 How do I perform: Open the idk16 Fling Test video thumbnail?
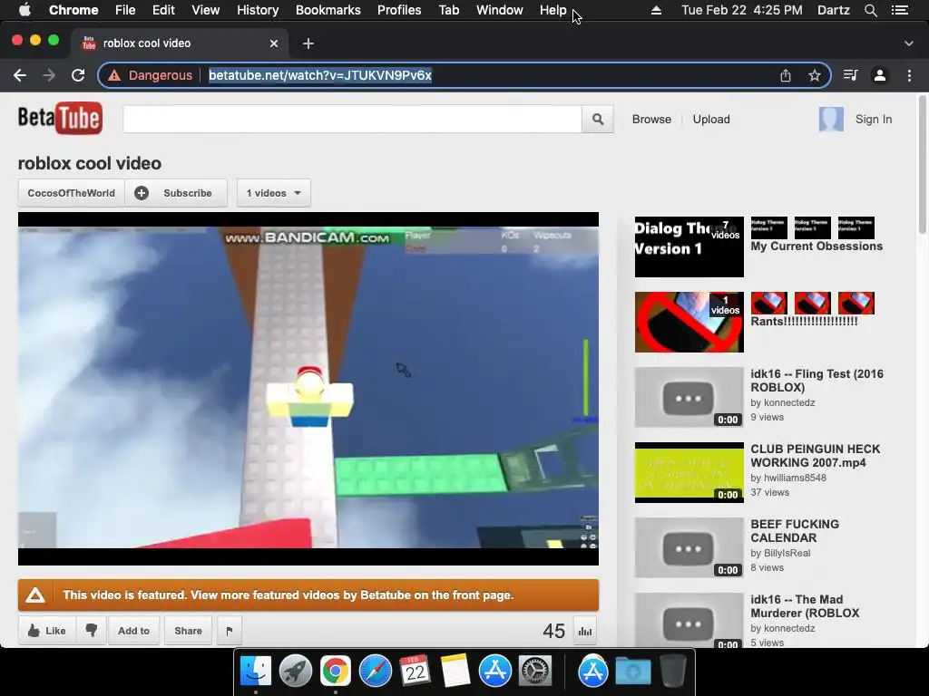689,397
